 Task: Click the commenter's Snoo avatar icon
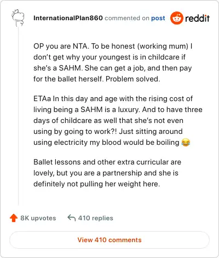click(x=18, y=18)
